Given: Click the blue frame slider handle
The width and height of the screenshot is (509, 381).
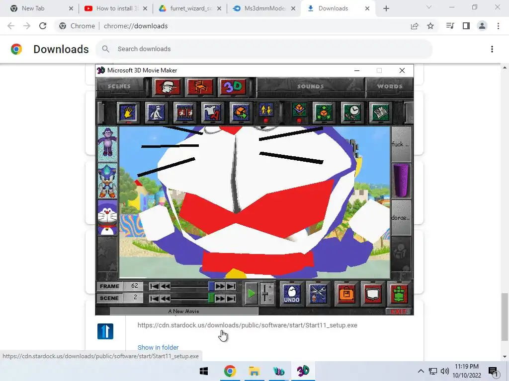Looking at the screenshot, I should coord(211,286).
